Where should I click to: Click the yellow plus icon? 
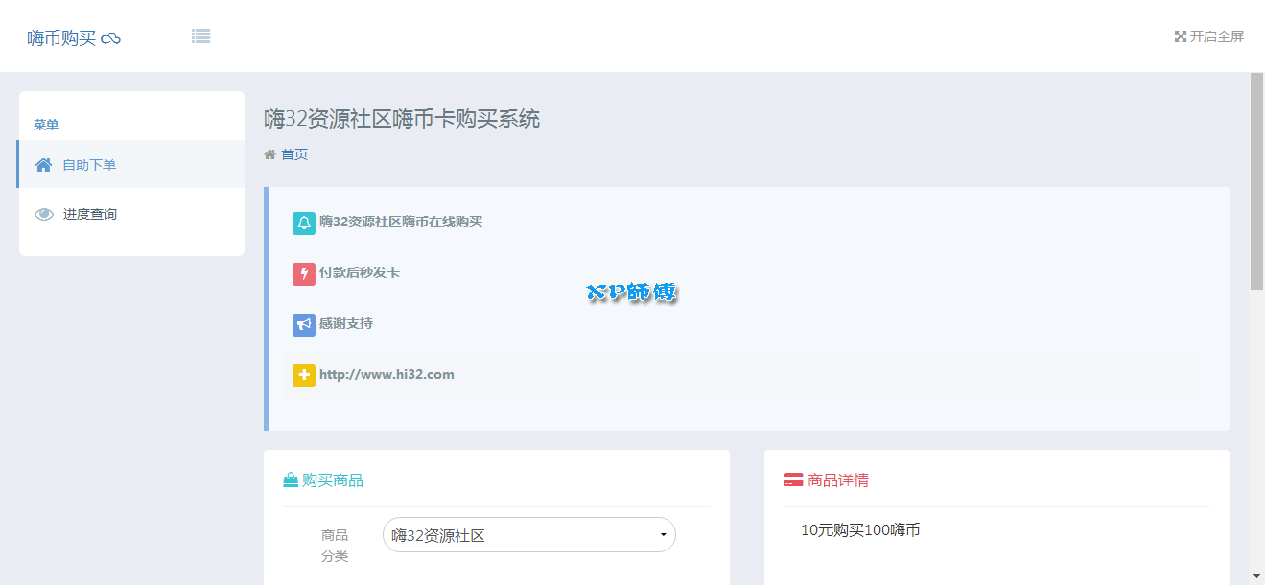[x=304, y=375]
